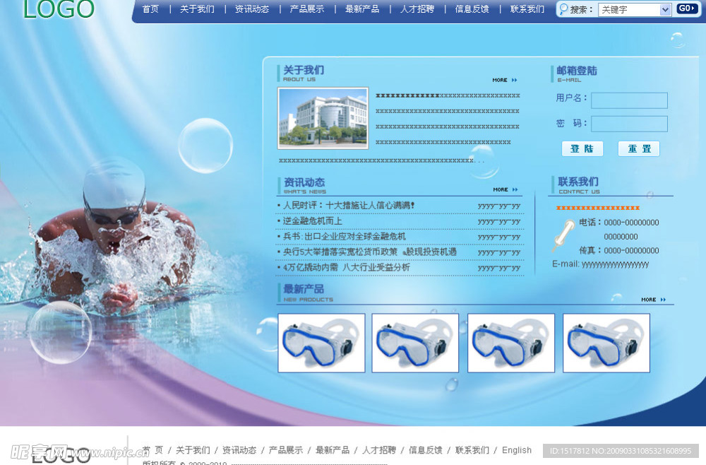Click the 重置 reset button

(x=639, y=148)
